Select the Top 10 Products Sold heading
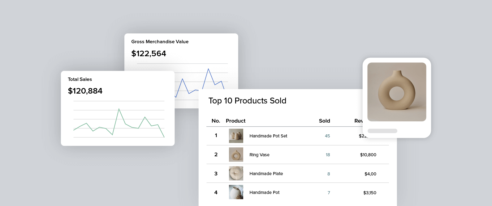 (247, 101)
